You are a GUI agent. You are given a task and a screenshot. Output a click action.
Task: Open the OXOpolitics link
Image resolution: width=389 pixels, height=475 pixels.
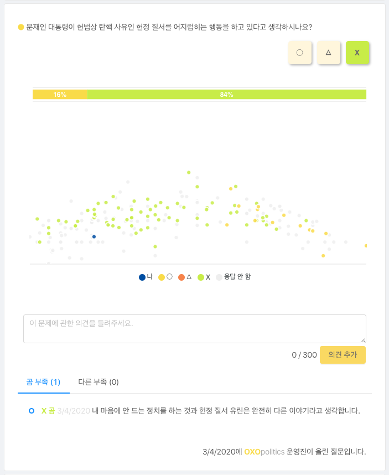(264, 452)
